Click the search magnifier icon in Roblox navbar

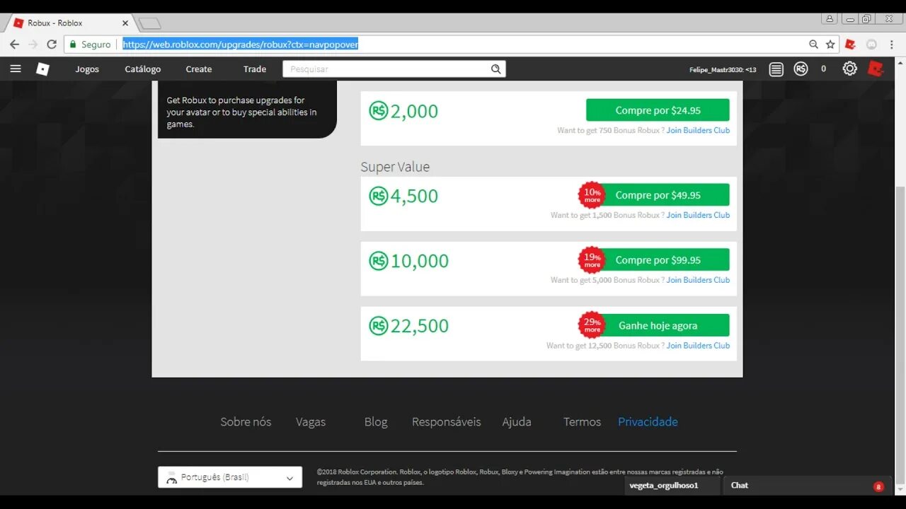496,69
